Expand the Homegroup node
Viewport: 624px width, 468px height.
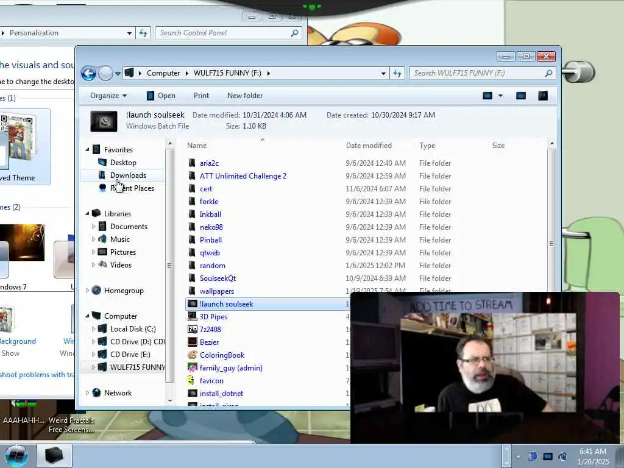coord(87,291)
